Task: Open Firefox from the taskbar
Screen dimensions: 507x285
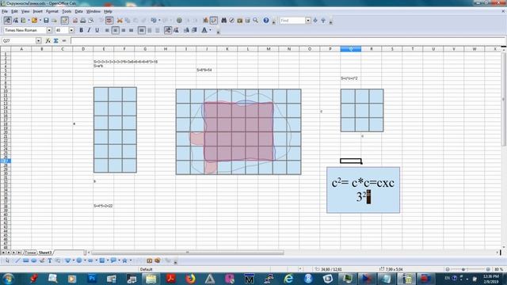Action: (190, 278)
